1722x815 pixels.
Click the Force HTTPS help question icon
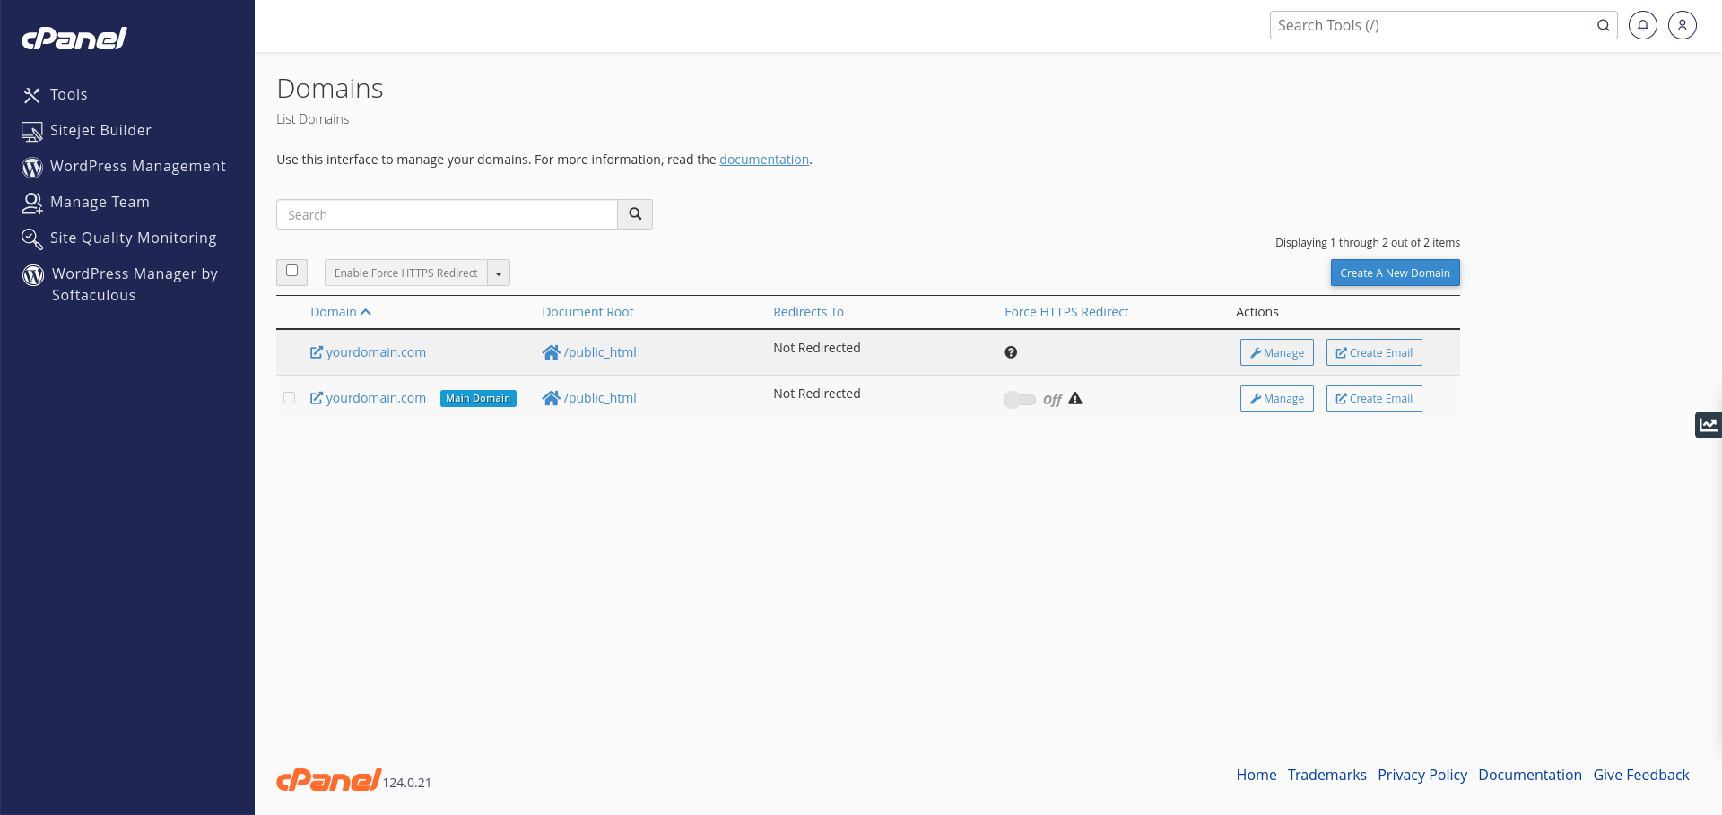coord(1011,352)
